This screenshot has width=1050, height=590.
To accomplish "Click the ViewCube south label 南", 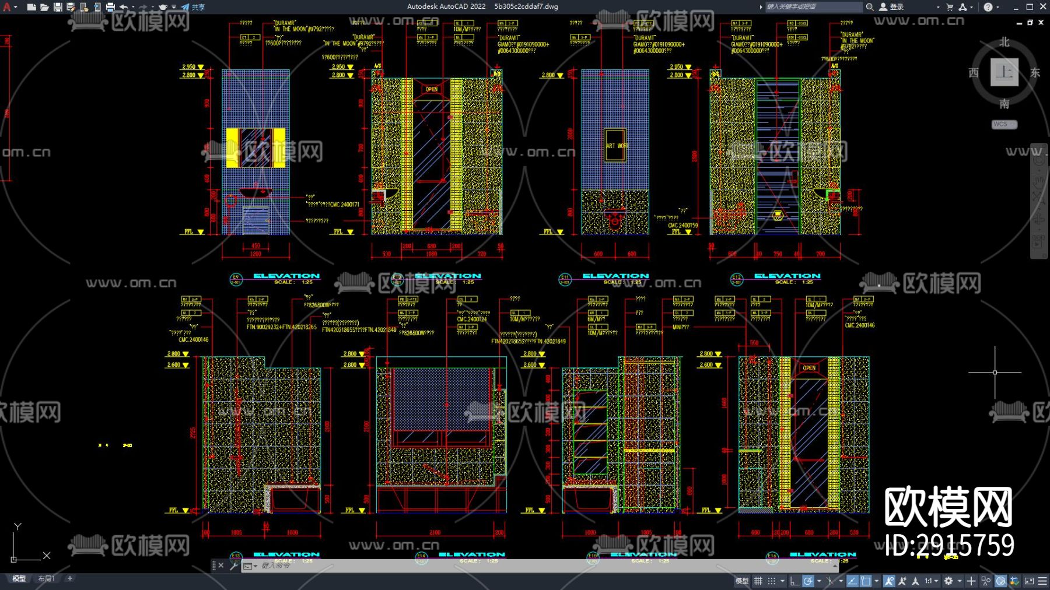I will (x=1004, y=104).
